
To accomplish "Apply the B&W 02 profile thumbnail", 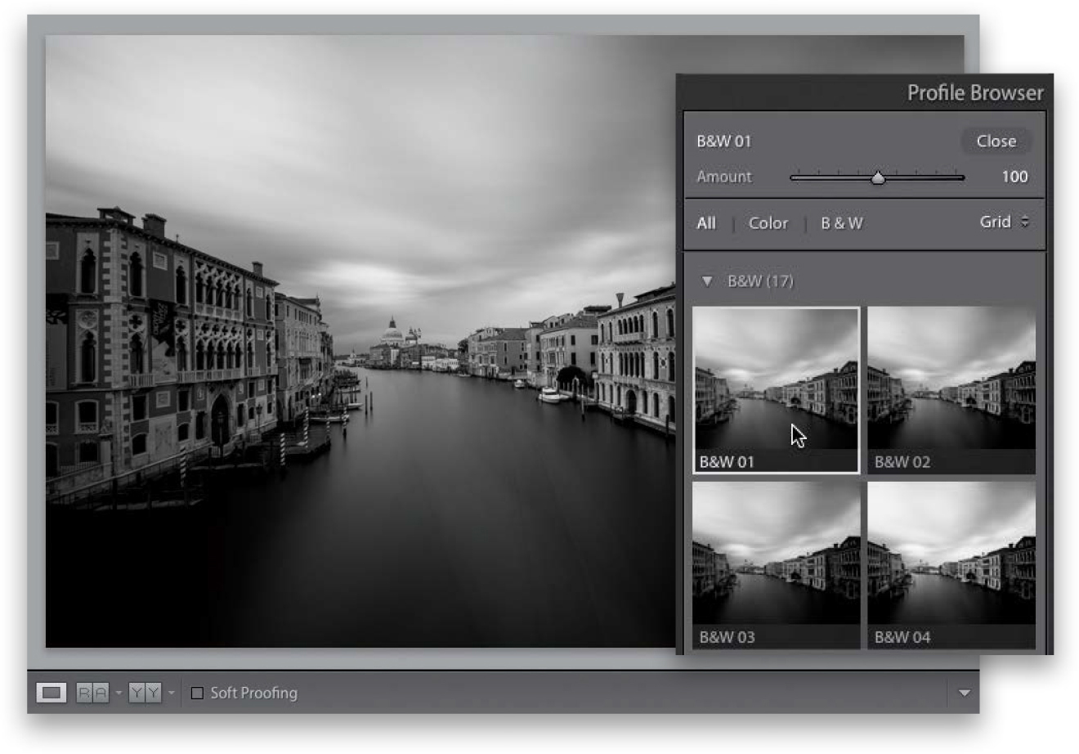I will coord(951,390).
